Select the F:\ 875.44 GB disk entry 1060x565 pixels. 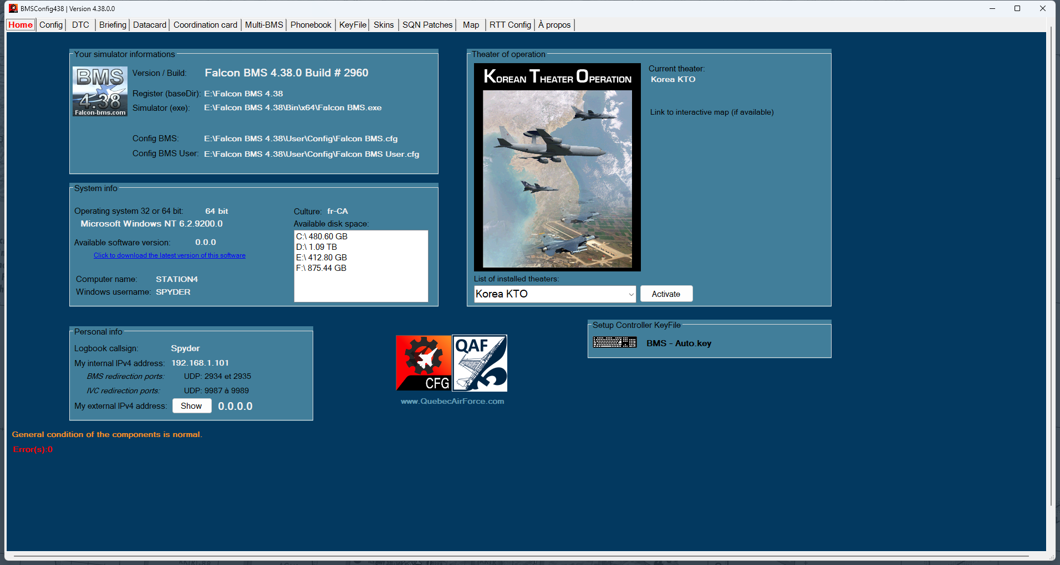point(321,268)
